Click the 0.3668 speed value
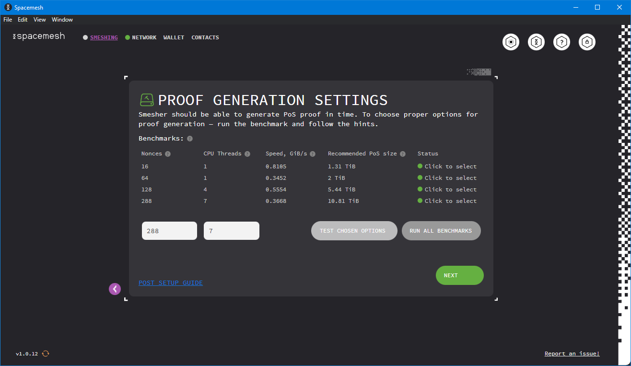Viewport: 631px width, 366px height. coord(276,201)
